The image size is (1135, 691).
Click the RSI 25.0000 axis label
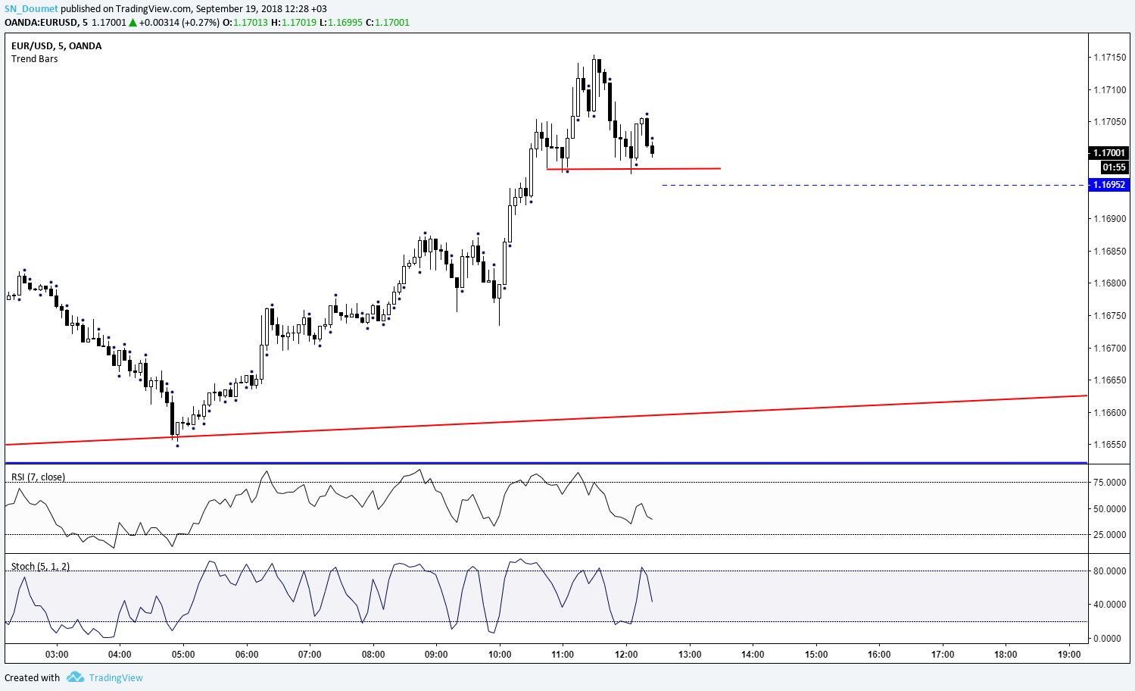pyautogui.click(x=1109, y=534)
